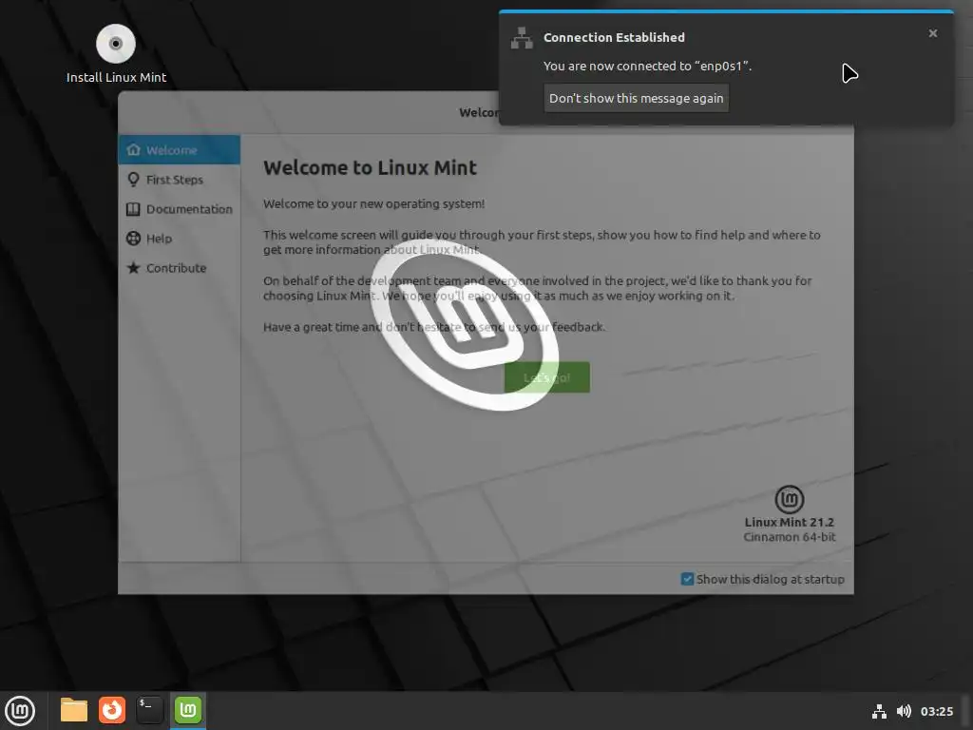
Task: Dismiss the Connection Established notification
Action: 933,33
